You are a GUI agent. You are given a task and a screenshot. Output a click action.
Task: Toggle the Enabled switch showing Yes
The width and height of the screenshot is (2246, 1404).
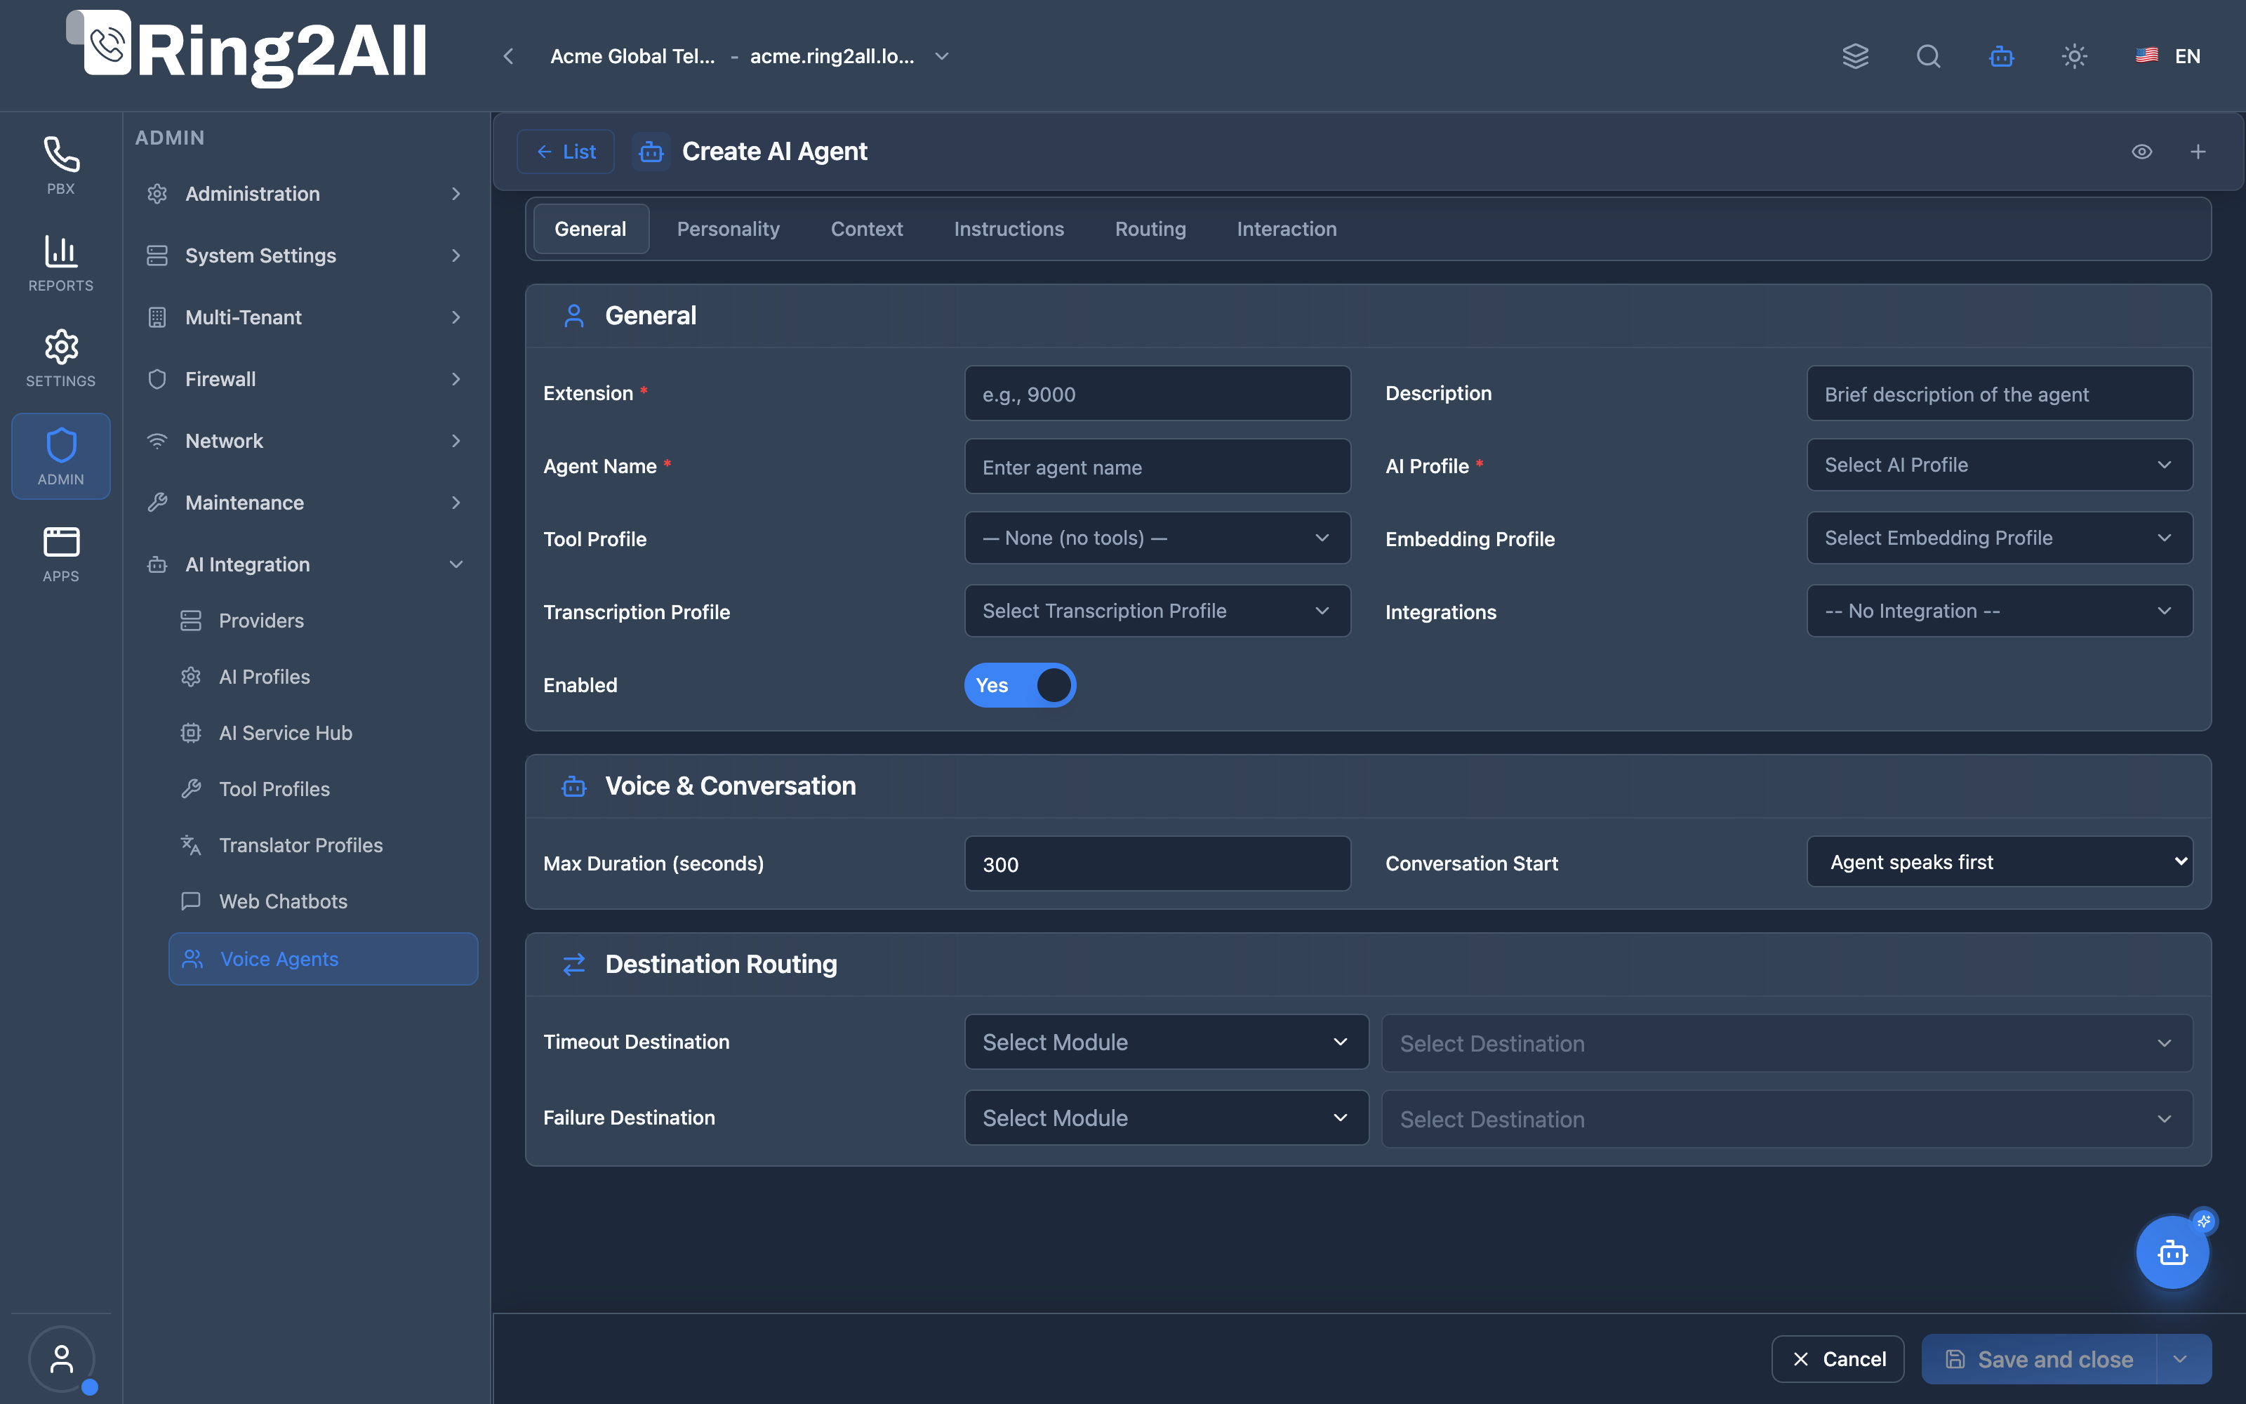click(x=1020, y=685)
